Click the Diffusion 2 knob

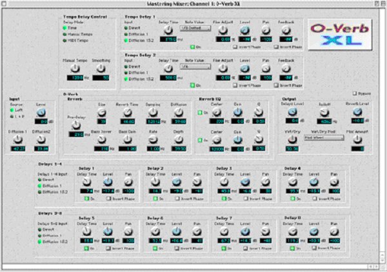(41, 140)
